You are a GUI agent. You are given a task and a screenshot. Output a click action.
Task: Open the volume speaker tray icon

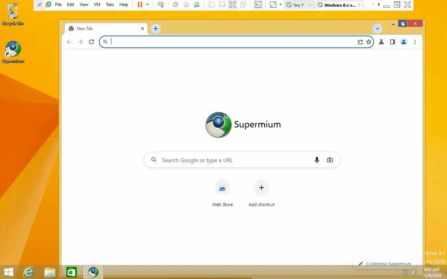(x=414, y=272)
